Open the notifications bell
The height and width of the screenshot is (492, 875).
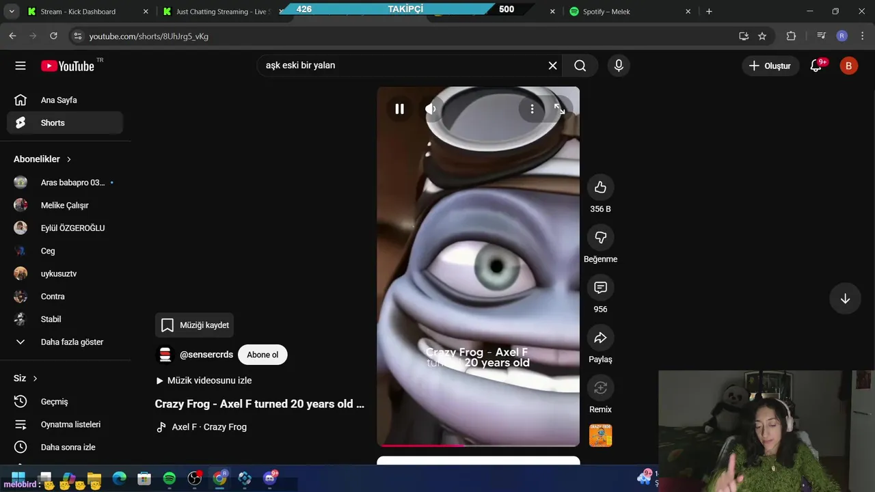pos(816,66)
